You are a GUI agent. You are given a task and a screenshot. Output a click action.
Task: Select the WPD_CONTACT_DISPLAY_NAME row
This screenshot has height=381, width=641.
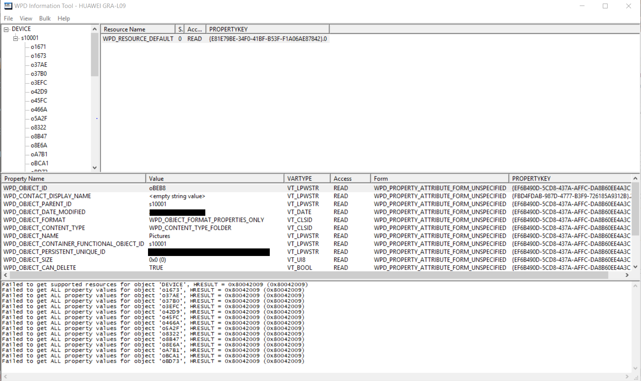click(x=317, y=196)
